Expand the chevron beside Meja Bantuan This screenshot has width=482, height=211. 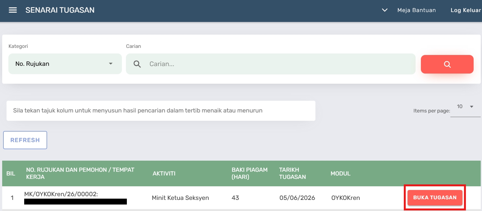click(x=385, y=10)
